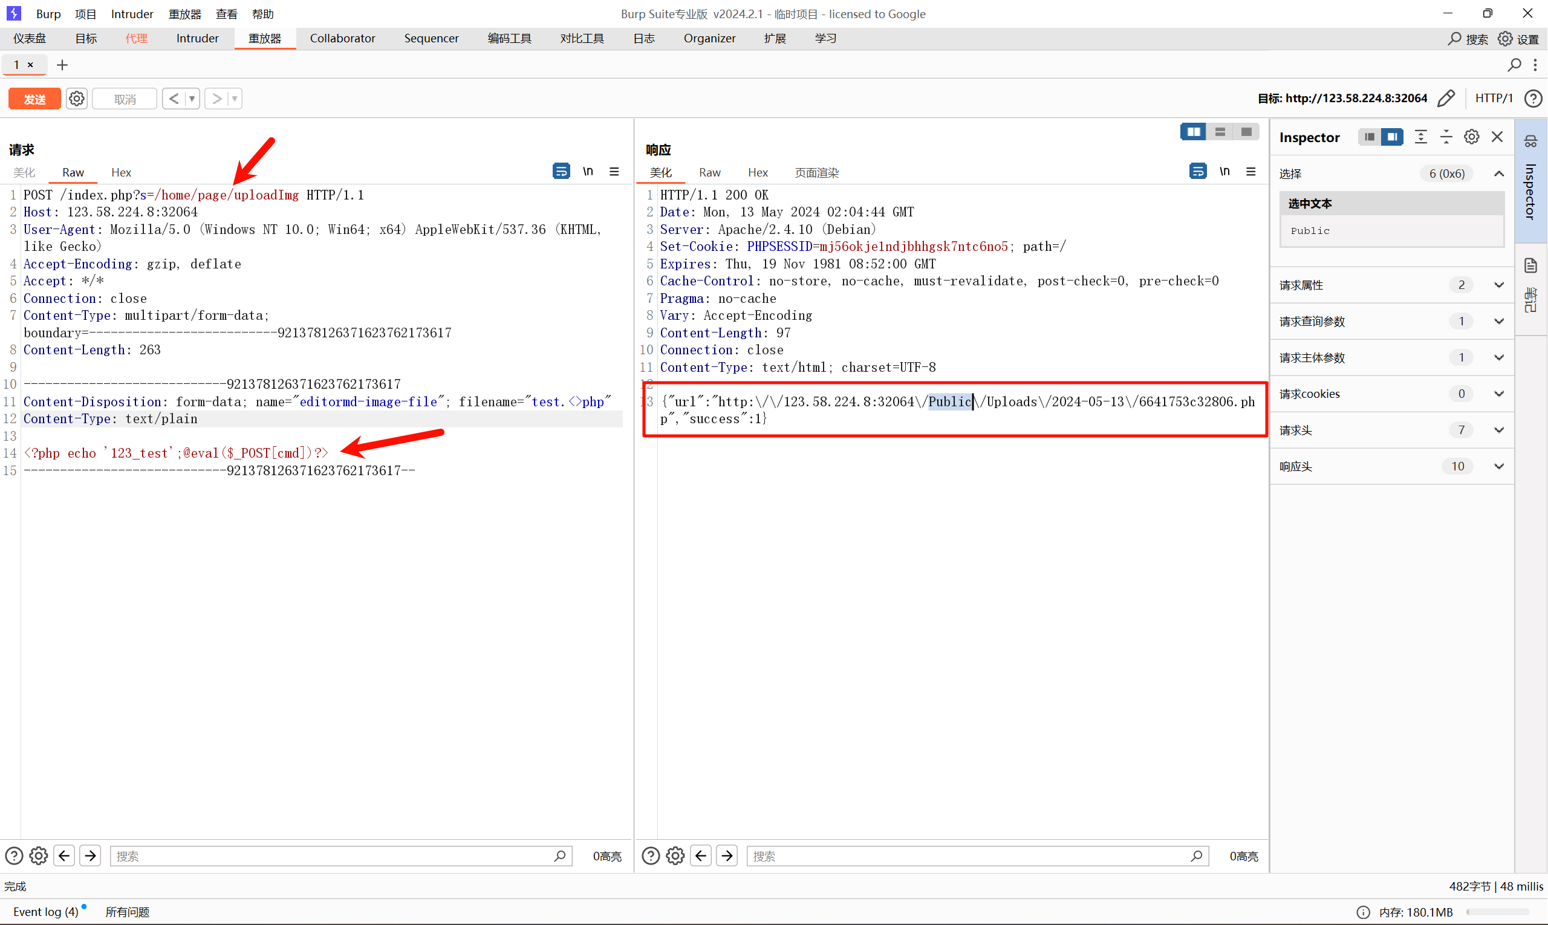This screenshot has width=1548, height=925.
Task: Expand the 请求属性 section
Action: tap(1500, 285)
